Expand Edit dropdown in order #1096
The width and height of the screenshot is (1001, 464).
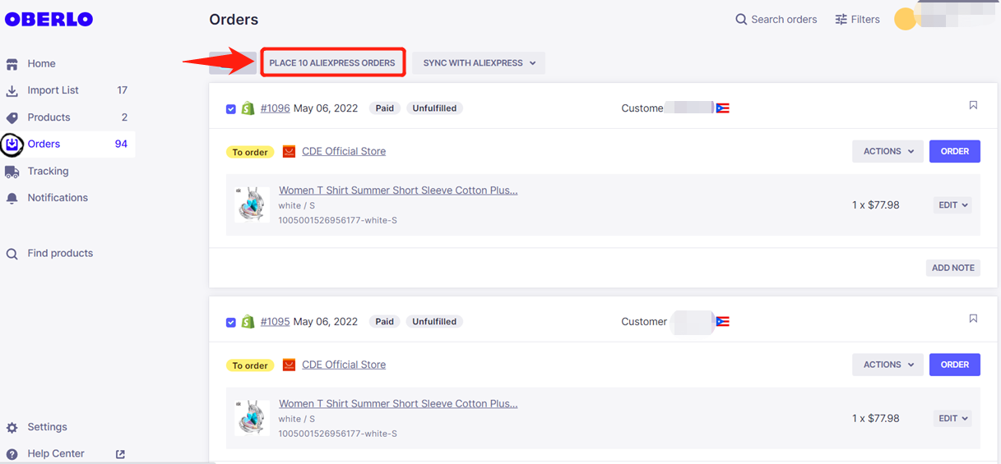(953, 205)
